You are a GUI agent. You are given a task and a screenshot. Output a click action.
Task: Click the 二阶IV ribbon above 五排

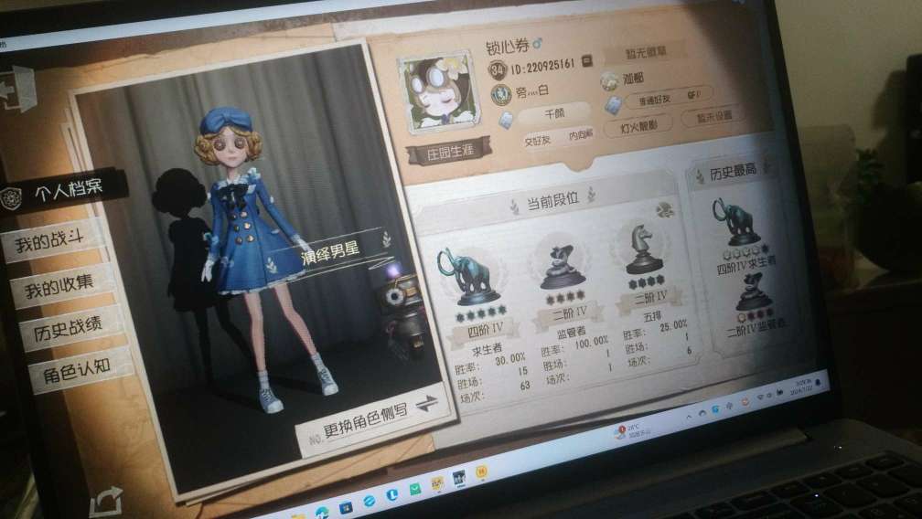[x=650, y=298]
